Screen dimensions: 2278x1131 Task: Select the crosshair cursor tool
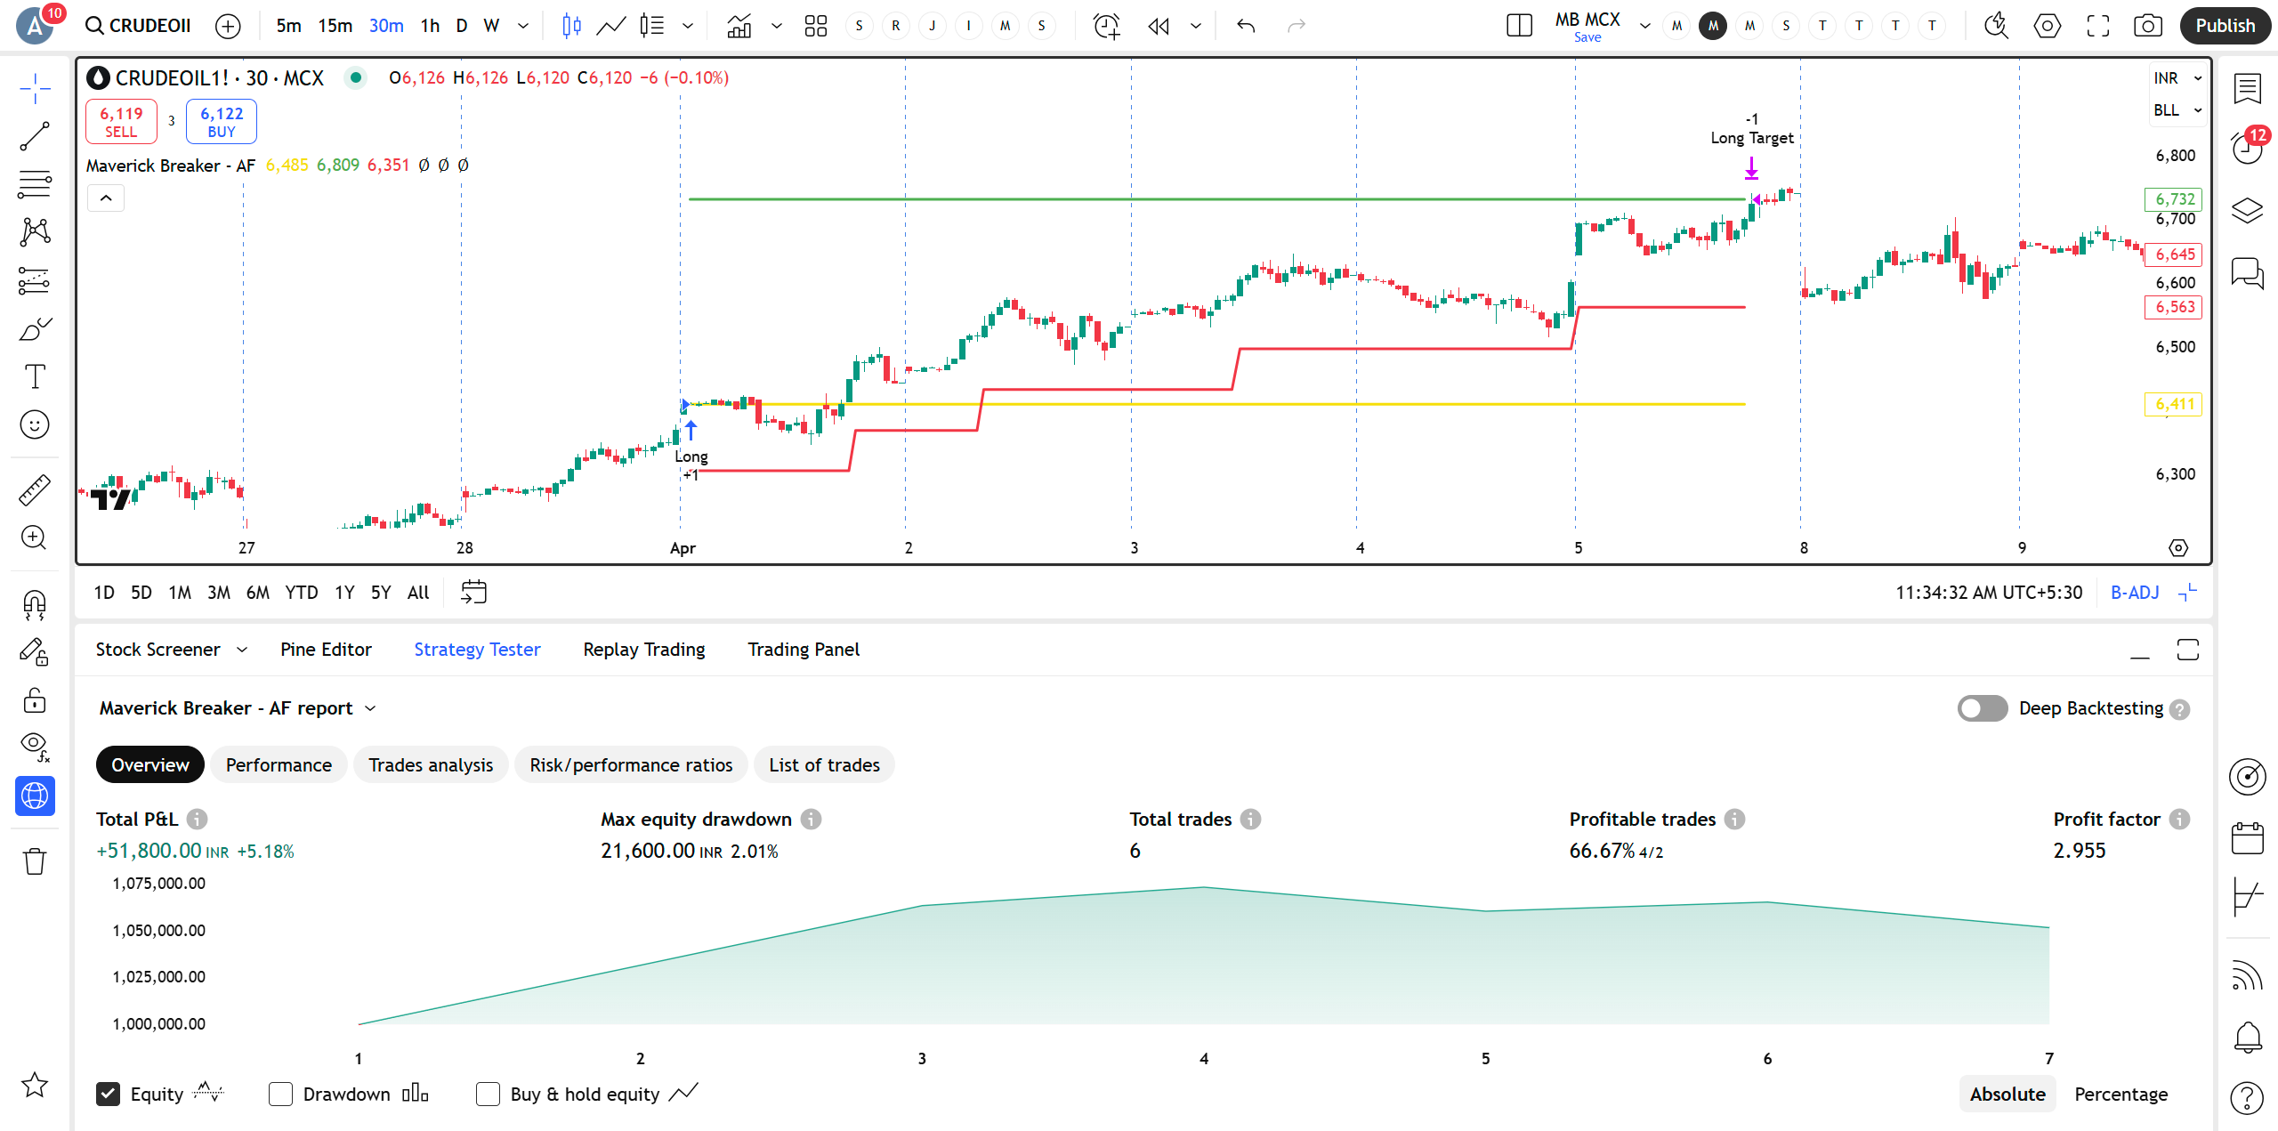35,88
